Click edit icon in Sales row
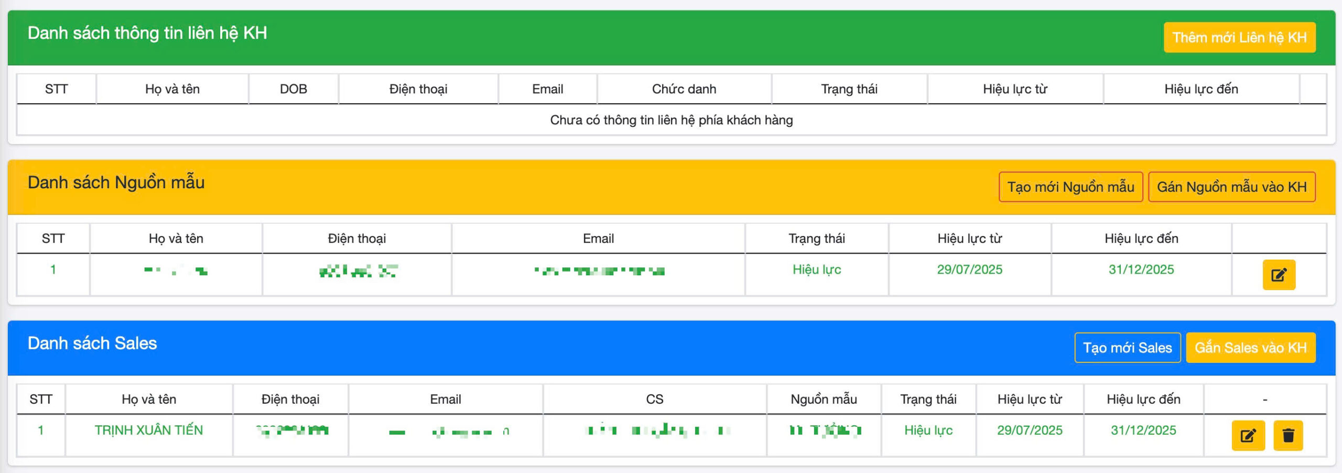Image resolution: width=1342 pixels, height=473 pixels. (1248, 435)
